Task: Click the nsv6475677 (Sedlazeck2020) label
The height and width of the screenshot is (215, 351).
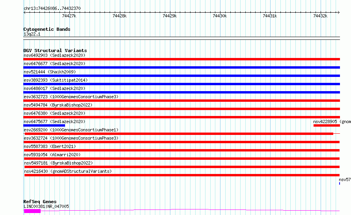Action: point(54,122)
